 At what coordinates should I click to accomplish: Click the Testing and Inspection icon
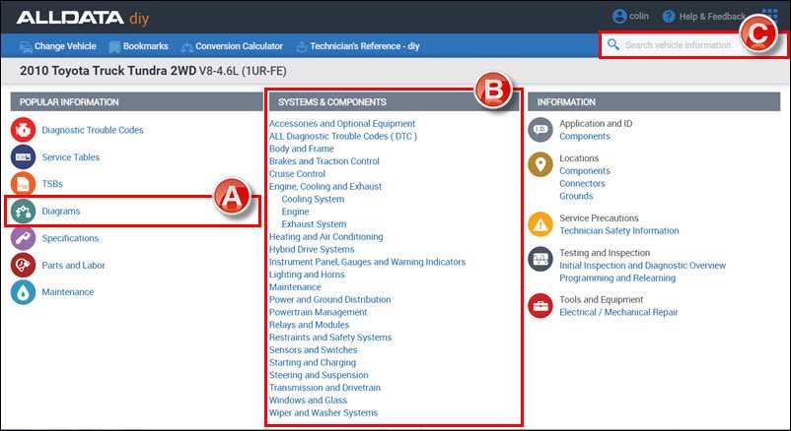coord(540,260)
